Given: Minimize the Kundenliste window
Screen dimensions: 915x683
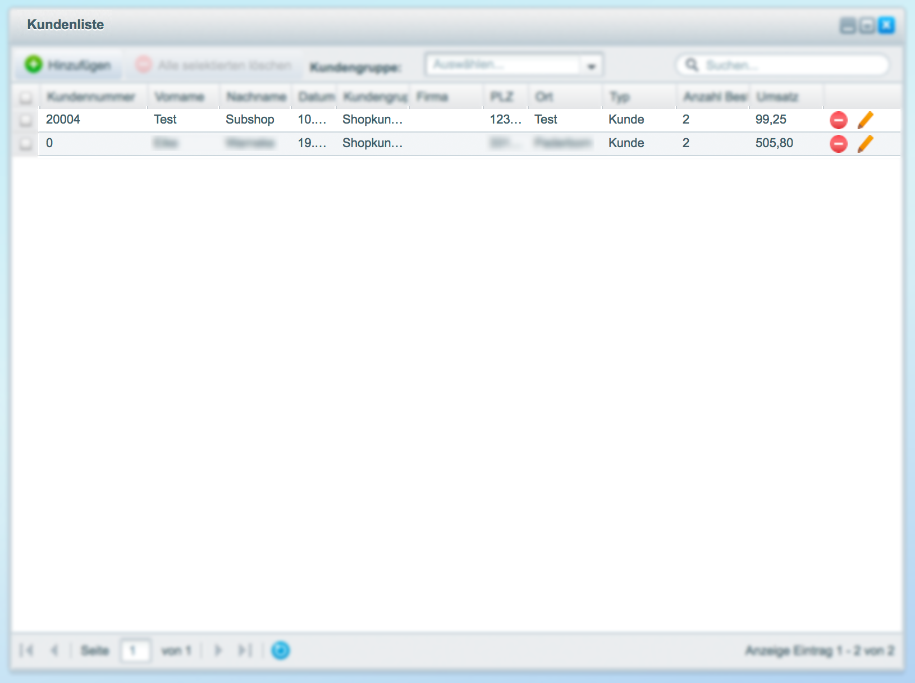Looking at the screenshot, I should click(x=848, y=25).
